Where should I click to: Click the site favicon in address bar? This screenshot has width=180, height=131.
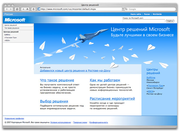(39, 9)
